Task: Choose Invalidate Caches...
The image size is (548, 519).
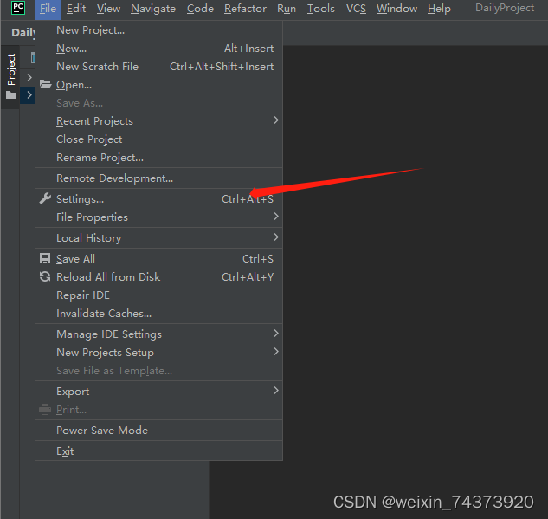Action: click(x=158, y=314)
